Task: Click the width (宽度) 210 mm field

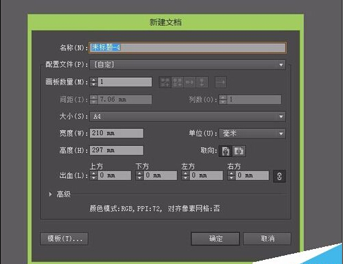Action: [117, 133]
